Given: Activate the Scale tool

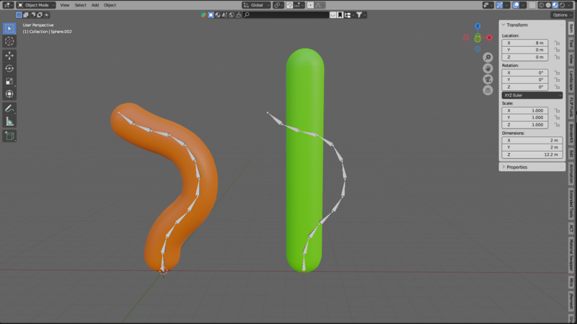Looking at the screenshot, I should pyautogui.click(x=9, y=81).
